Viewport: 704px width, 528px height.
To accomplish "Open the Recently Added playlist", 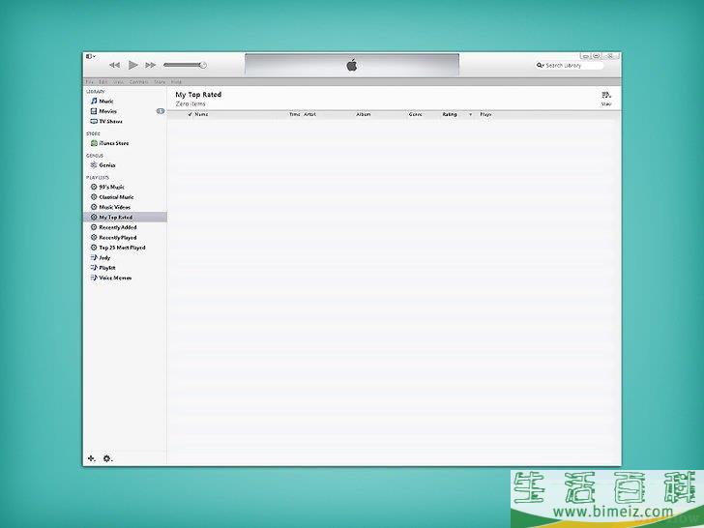I will tap(113, 227).
